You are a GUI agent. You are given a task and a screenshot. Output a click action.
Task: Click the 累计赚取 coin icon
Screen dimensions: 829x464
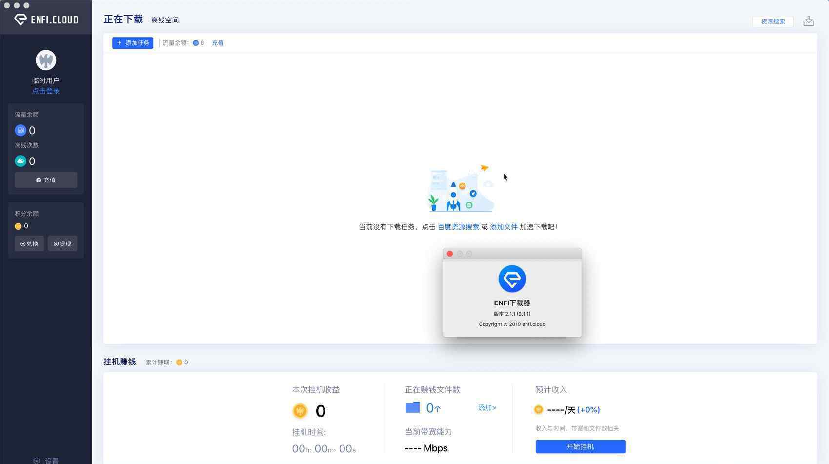tap(179, 363)
